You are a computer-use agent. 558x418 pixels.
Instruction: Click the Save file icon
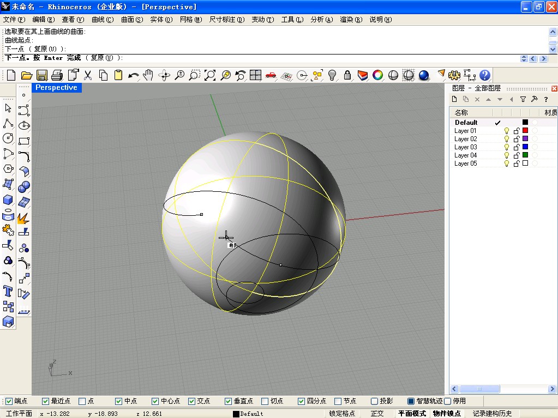click(41, 75)
